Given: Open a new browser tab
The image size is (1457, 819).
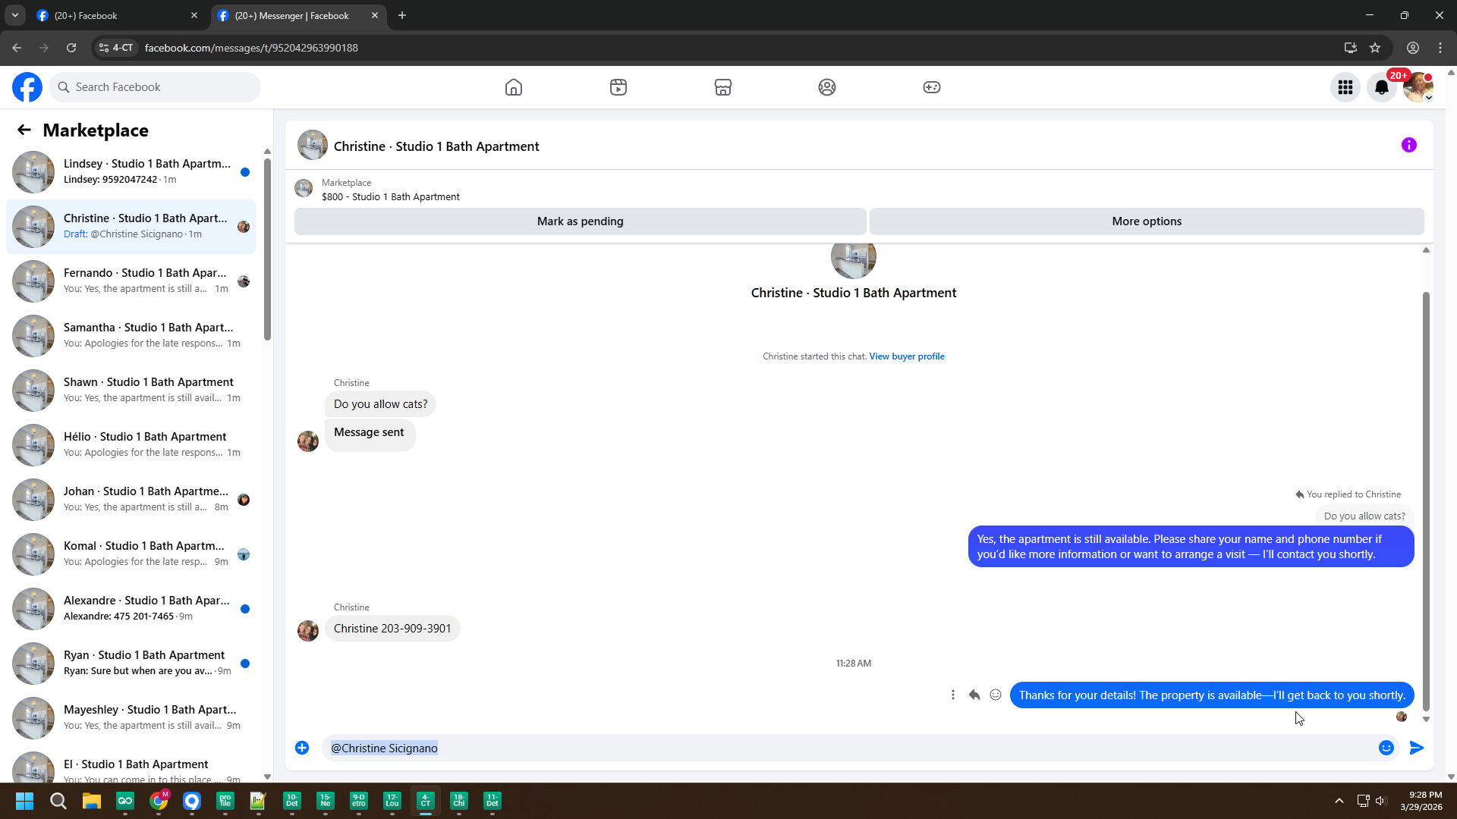Looking at the screenshot, I should (402, 15).
